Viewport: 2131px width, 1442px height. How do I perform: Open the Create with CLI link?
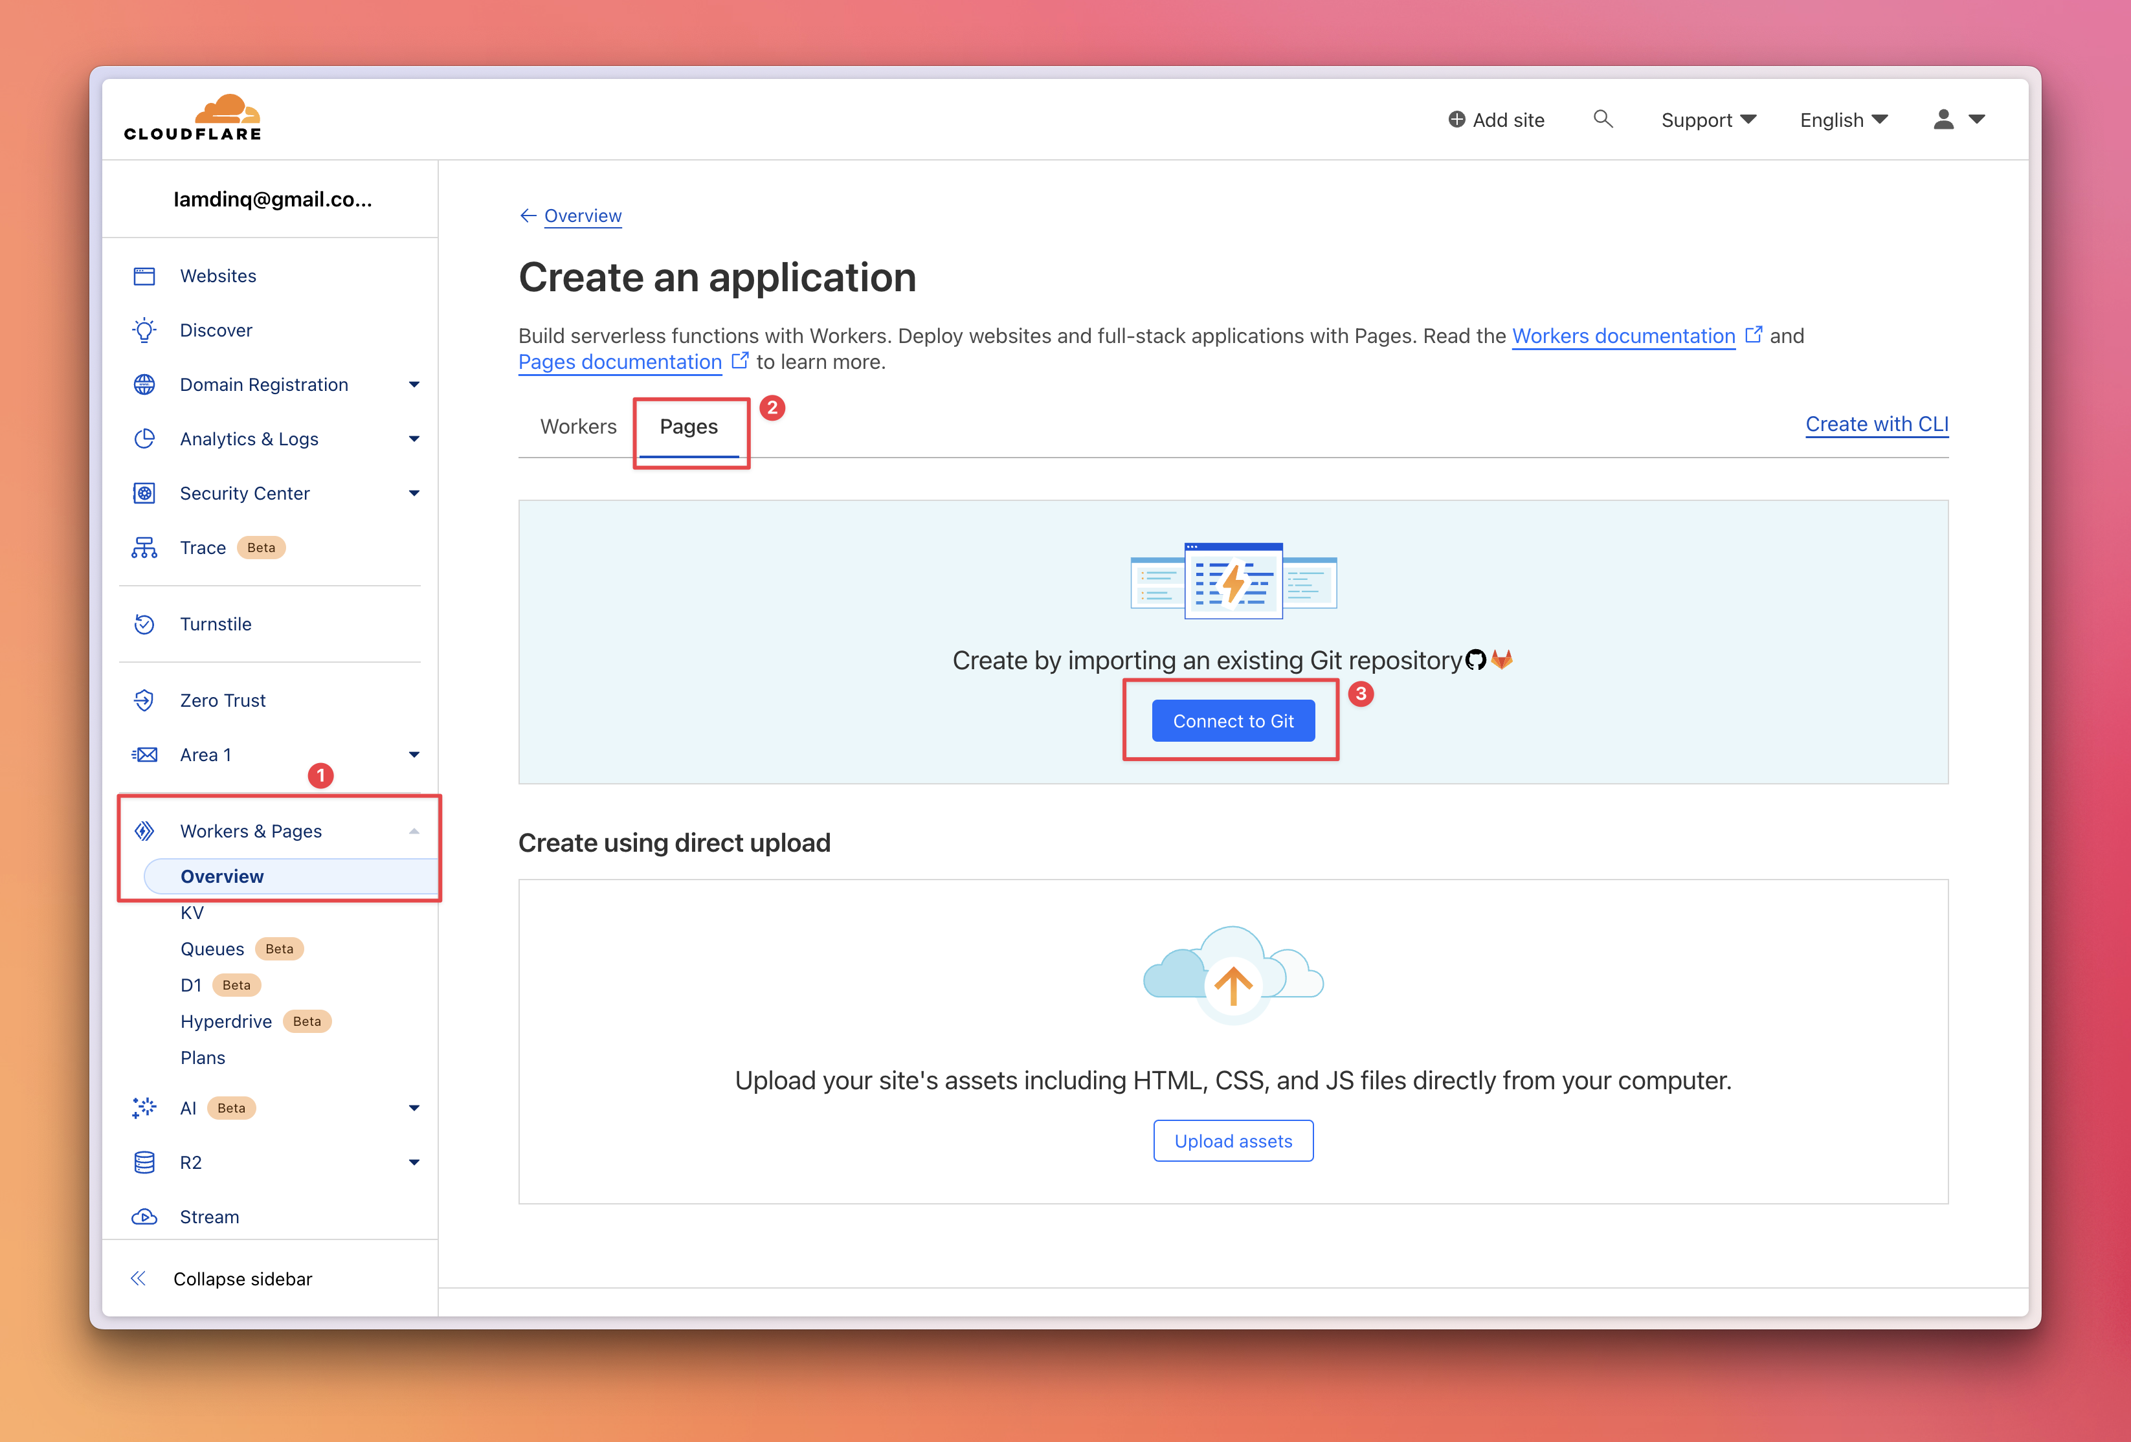1876,423
